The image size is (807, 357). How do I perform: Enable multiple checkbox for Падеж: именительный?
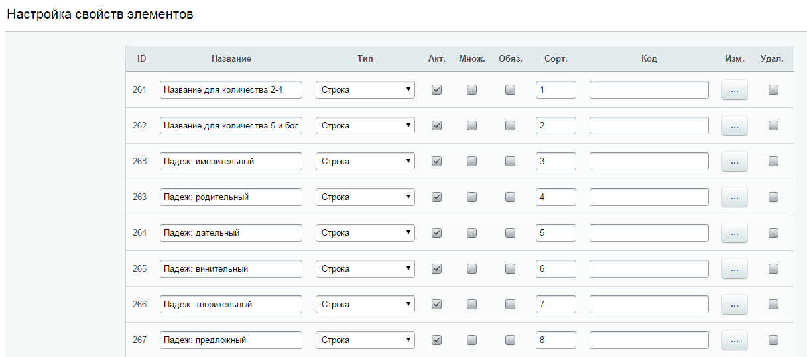pyautogui.click(x=471, y=161)
